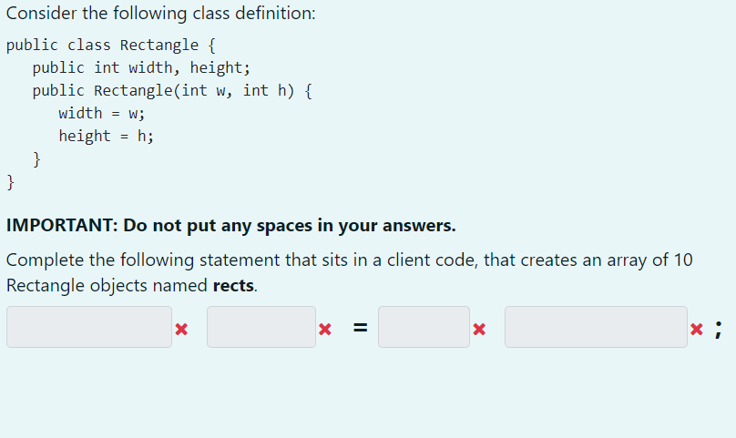This screenshot has width=736, height=438.
Task: Click the last answer input before the semicolon
Action: tap(596, 327)
